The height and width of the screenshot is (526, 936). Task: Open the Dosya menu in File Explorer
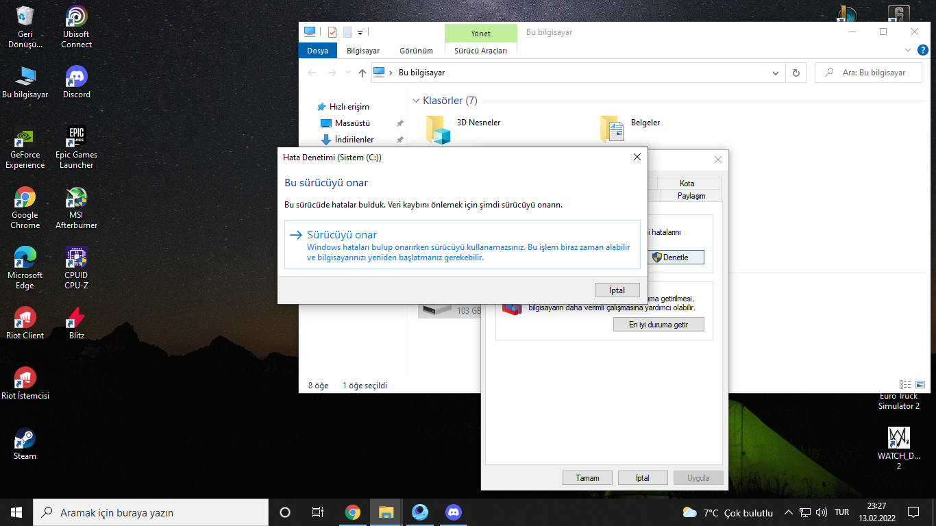(317, 51)
